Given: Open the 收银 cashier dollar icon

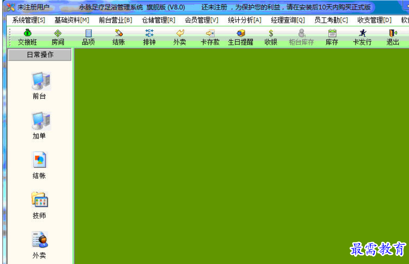Looking at the screenshot, I should tap(271, 38).
